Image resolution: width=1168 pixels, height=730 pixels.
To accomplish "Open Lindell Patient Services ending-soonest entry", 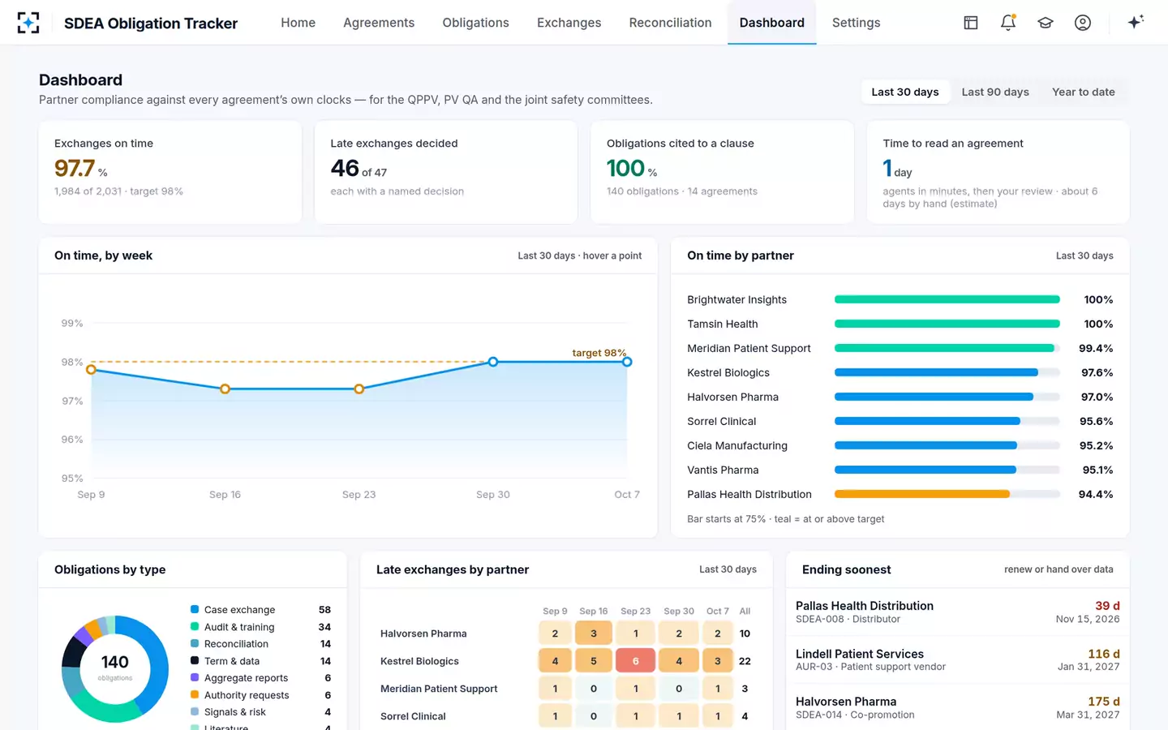I will pos(957,660).
